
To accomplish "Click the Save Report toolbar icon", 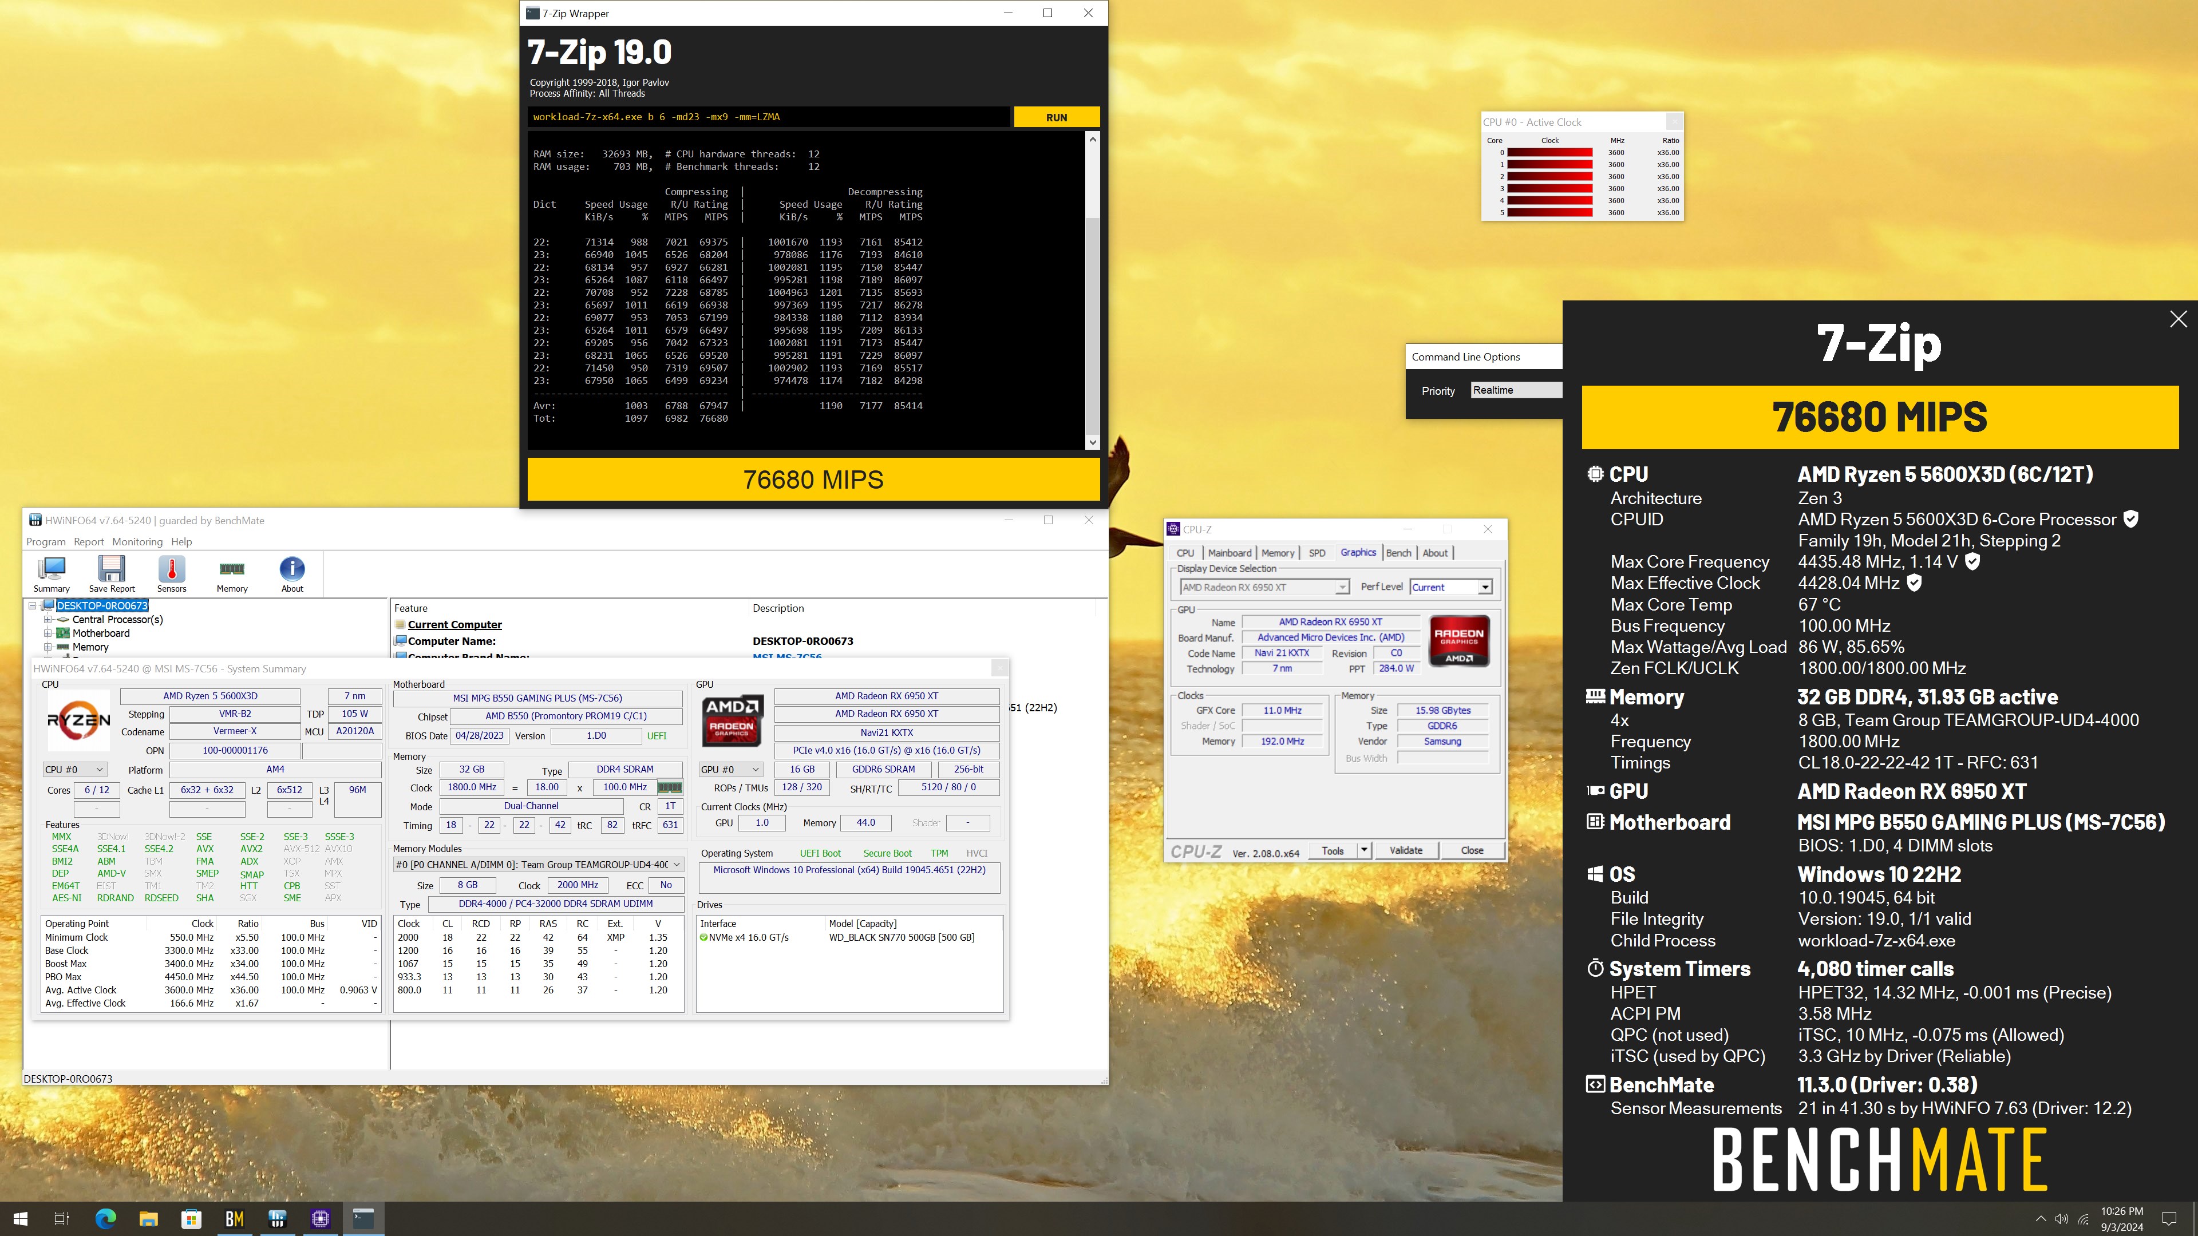I will click(x=112, y=573).
